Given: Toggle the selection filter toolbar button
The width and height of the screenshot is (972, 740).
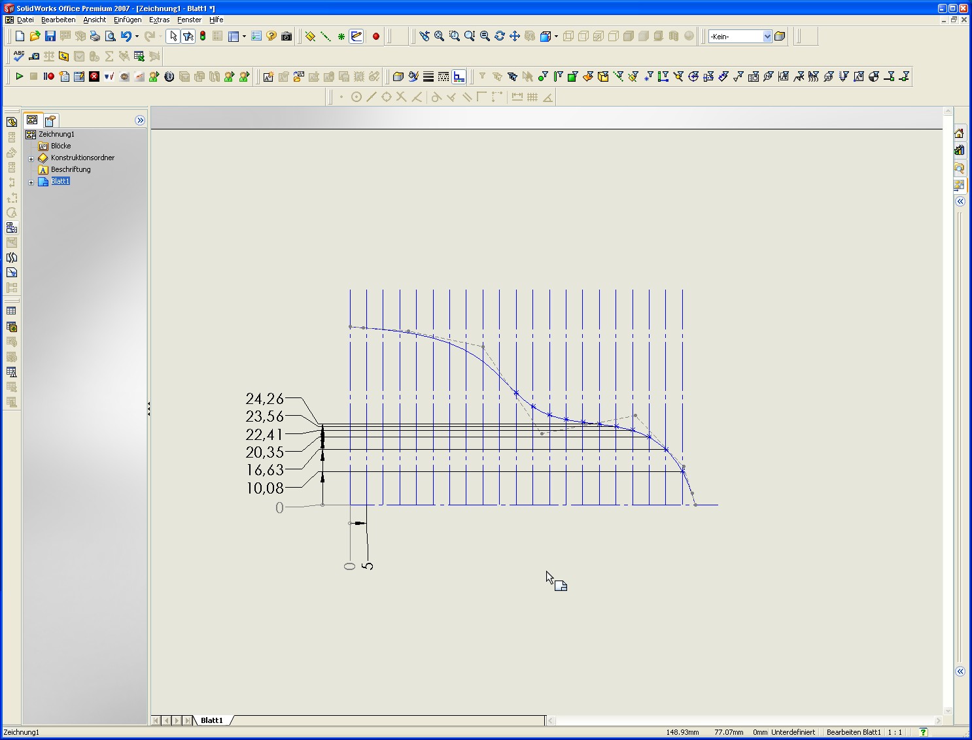Looking at the screenshot, I should pos(188,37).
